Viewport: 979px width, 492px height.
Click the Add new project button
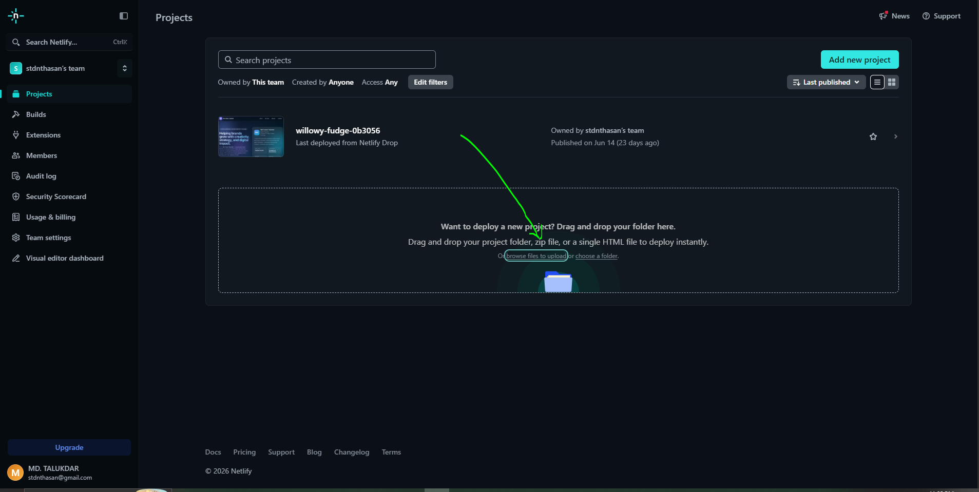pyautogui.click(x=859, y=60)
